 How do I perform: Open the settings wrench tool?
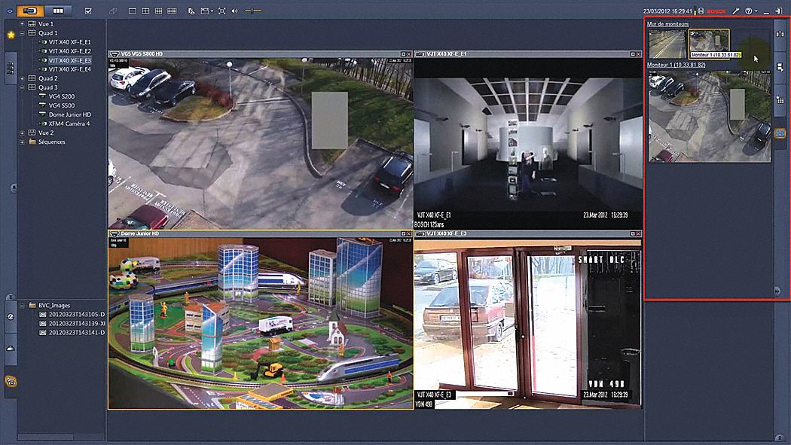pyautogui.click(x=736, y=11)
